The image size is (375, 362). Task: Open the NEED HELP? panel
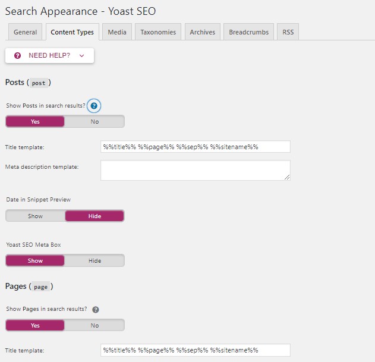point(49,55)
